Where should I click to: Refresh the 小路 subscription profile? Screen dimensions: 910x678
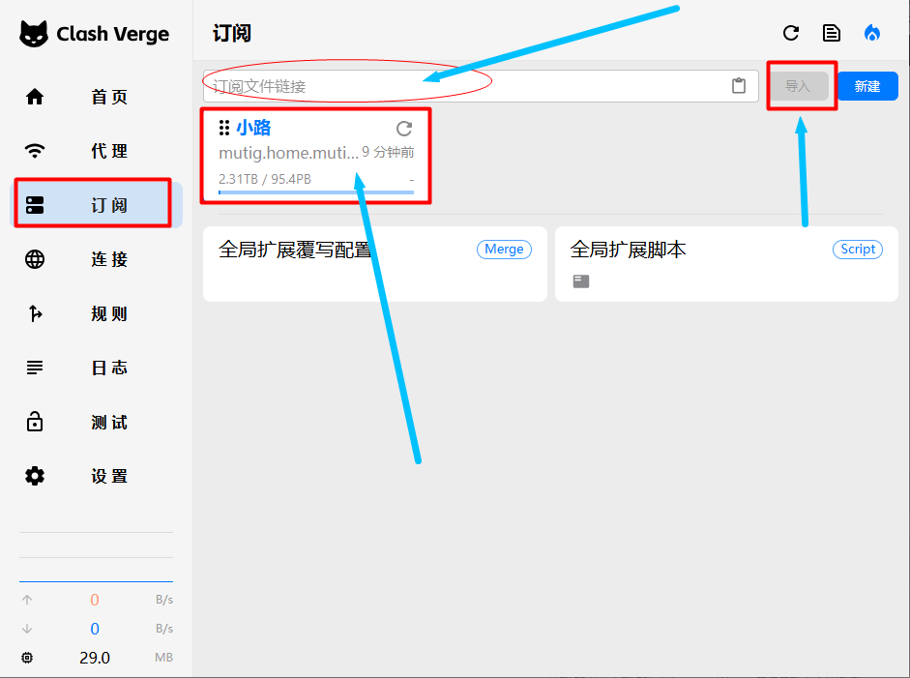pos(404,129)
